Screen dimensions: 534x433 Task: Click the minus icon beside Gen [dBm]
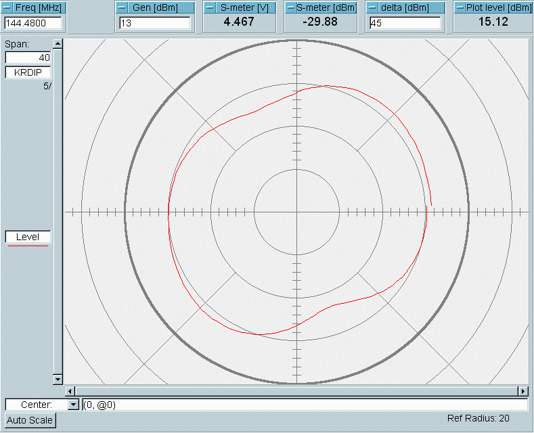[122, 7]
